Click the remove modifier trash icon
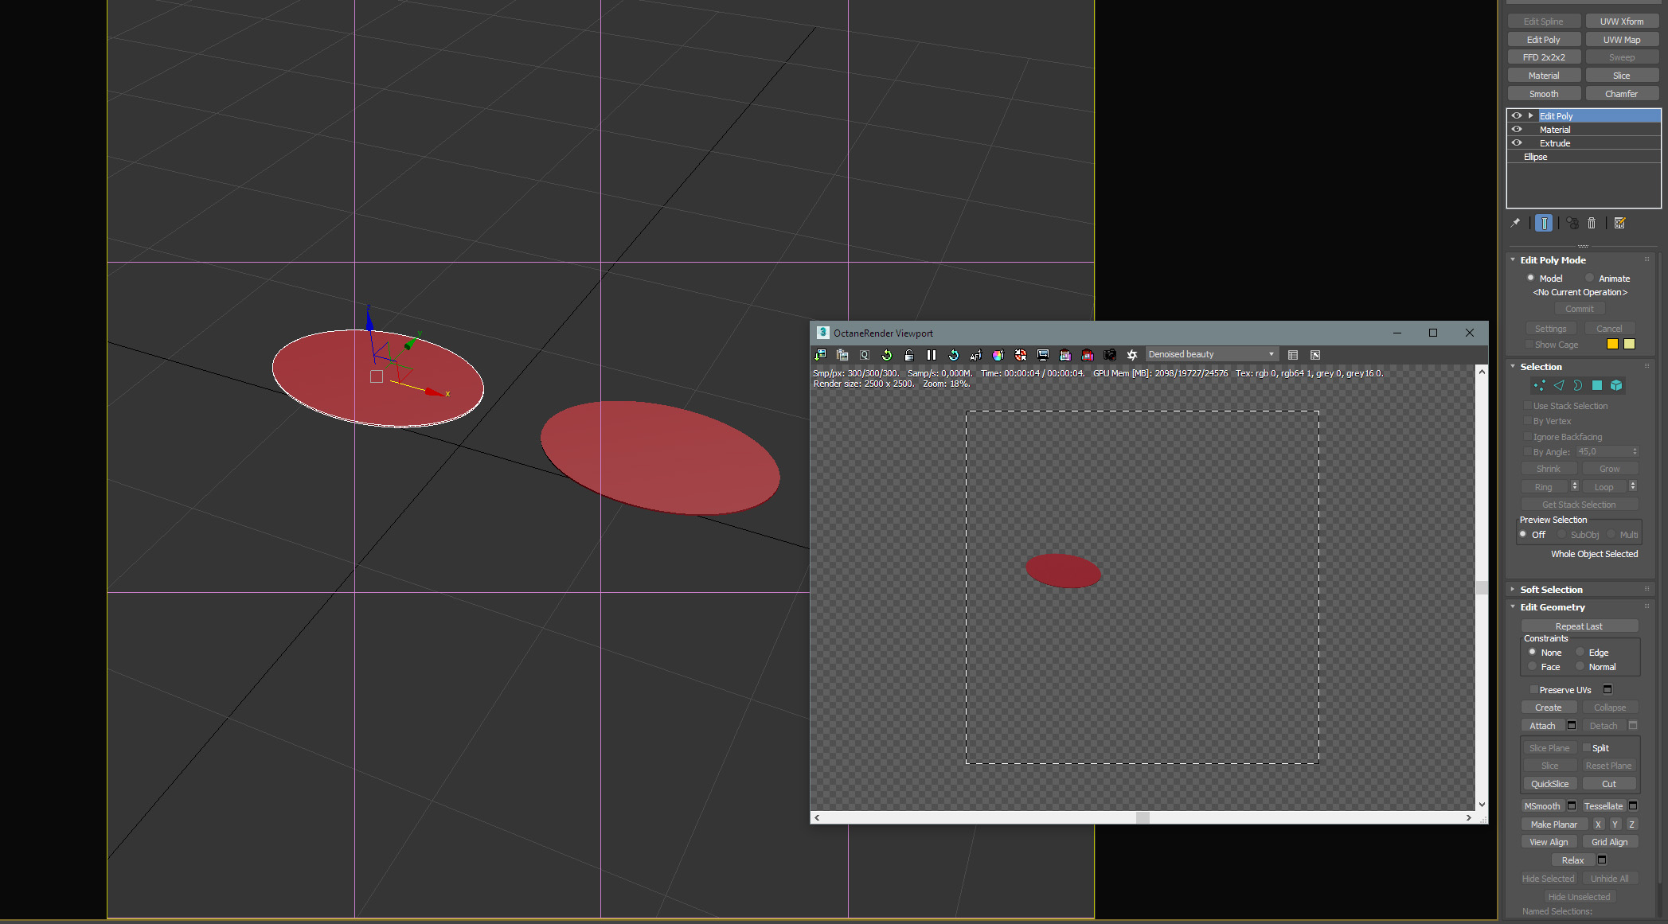This screenshot has height=924, width=1668. click(1592, 224)
